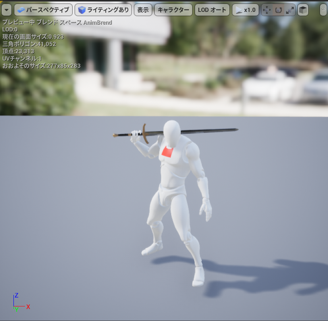The width and height of the screenshot is (328, 321).
Task: Expand the toolbar overflow chevron
Action: click(323, 10)
